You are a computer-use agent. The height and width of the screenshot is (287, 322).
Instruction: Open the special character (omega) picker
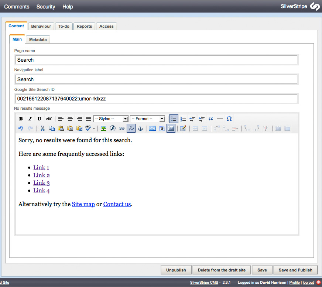[x=229, y=119]
